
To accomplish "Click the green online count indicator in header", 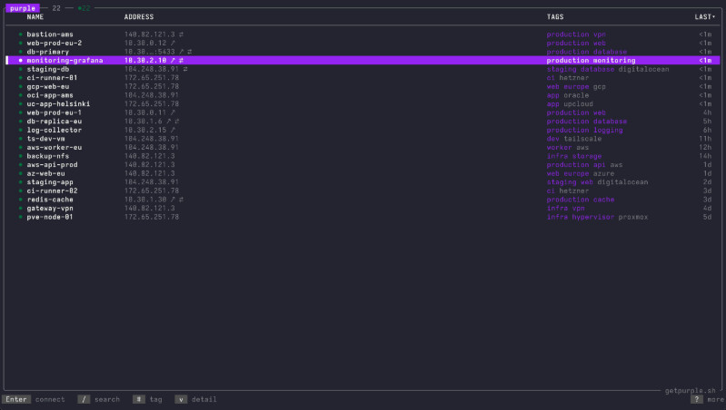I will (84, 8).
